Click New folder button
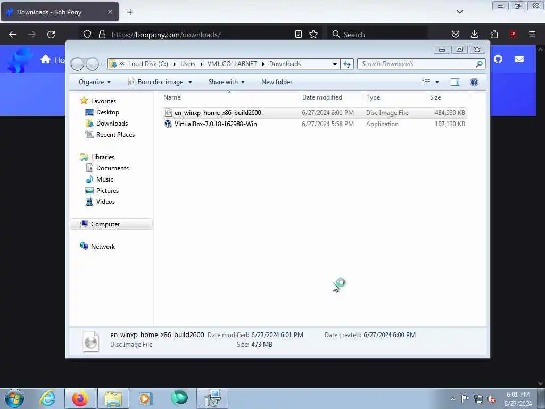Viewport: 545px width, 409px height. pyautogui.click(x=277, y=82)
